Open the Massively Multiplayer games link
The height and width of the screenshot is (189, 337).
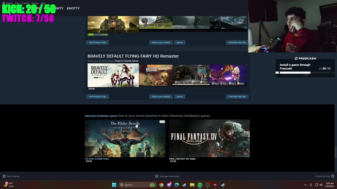(101, 116)
